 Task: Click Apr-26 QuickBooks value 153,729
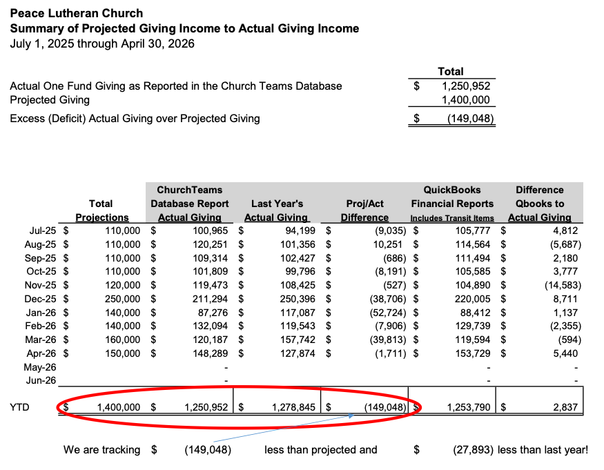click(x=473, y=353)
